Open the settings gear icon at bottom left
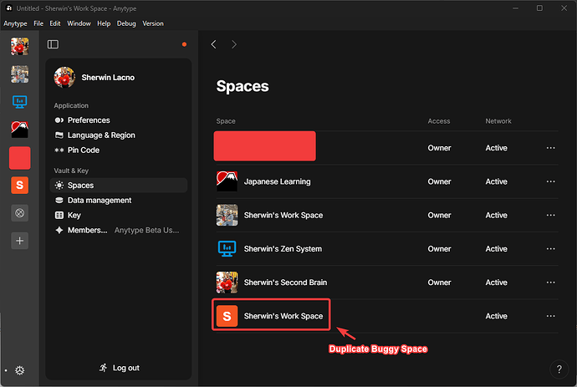 click(19, 370)
